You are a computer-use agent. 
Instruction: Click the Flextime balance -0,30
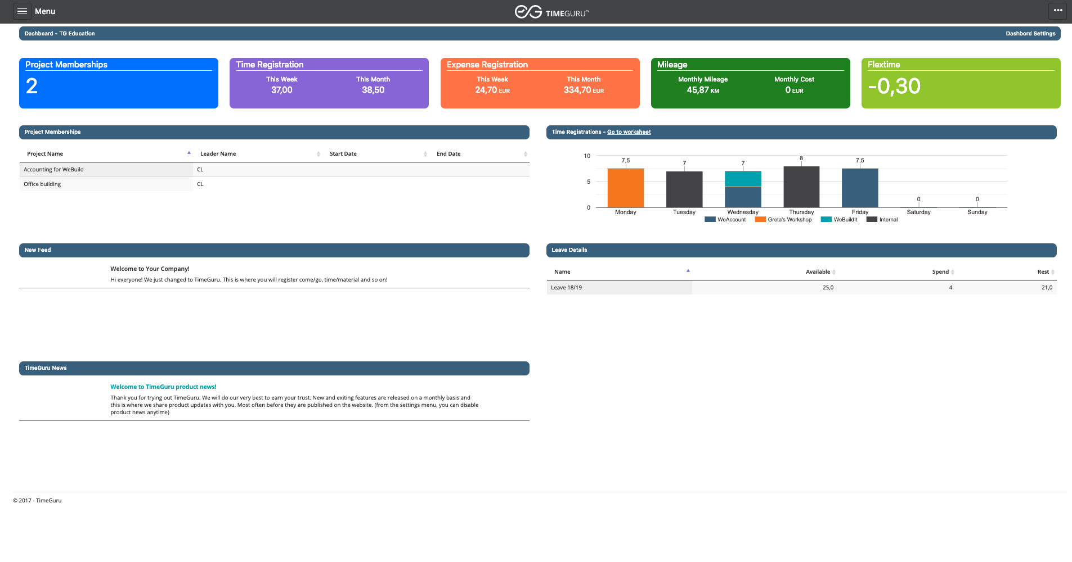pyautogui.click(x=894, y=87)
